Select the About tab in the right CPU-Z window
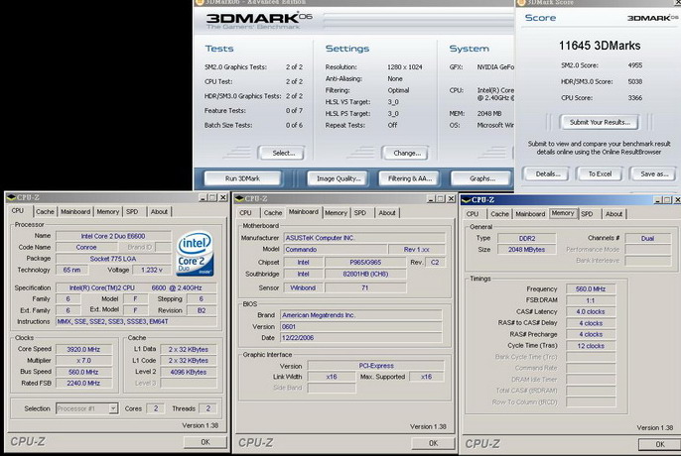Viewport: 681px width, 456px height. 614,213
